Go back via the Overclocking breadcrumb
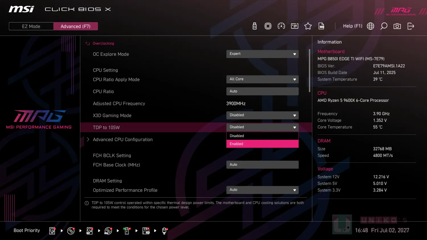 pos(103,44)
